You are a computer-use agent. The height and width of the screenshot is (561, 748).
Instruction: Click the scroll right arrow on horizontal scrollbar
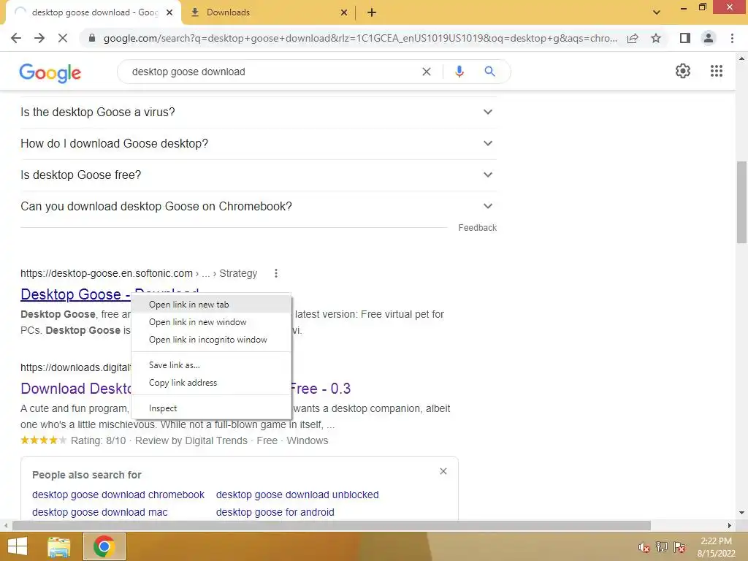pos(730,525)
